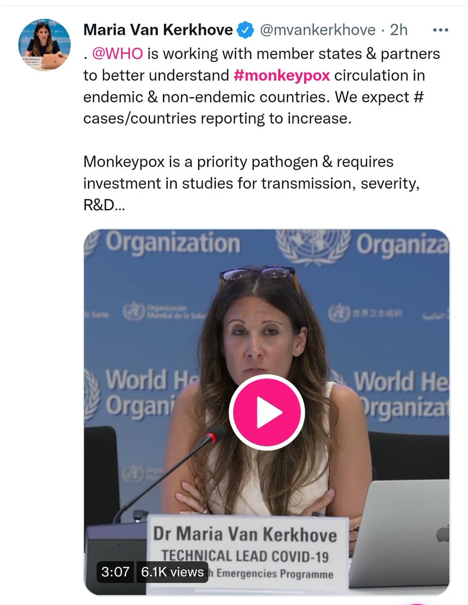Viewport: 468px width, 605px height.
Task: Click the @mvankerkhove handle
Action: point(317,30)
